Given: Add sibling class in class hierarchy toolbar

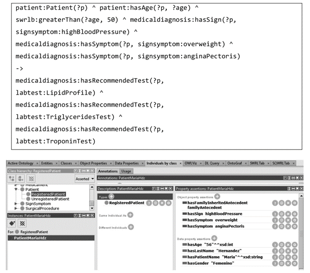Looking at the screenshot, I should click(21, 179).
